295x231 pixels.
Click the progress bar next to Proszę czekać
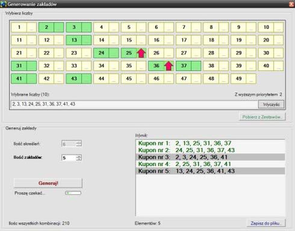tap(73, 193)
